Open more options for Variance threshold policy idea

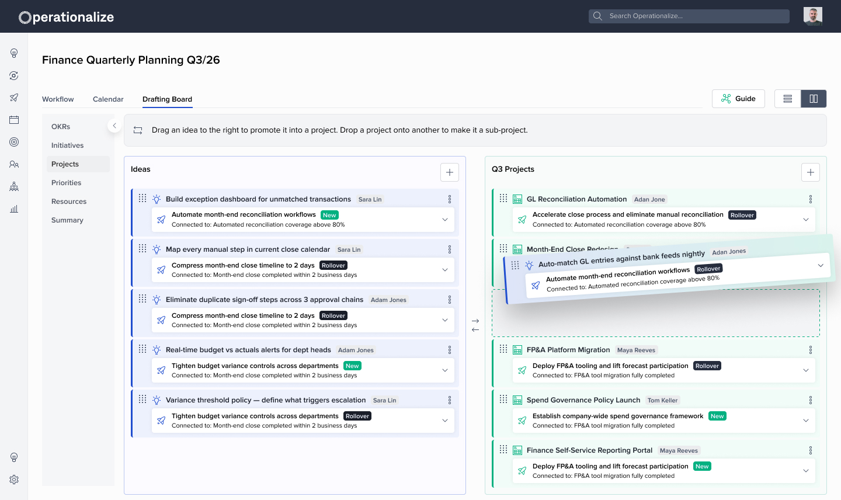pos(450,400)
